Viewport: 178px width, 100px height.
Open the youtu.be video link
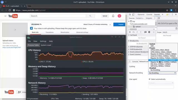[x=12, y=47]
